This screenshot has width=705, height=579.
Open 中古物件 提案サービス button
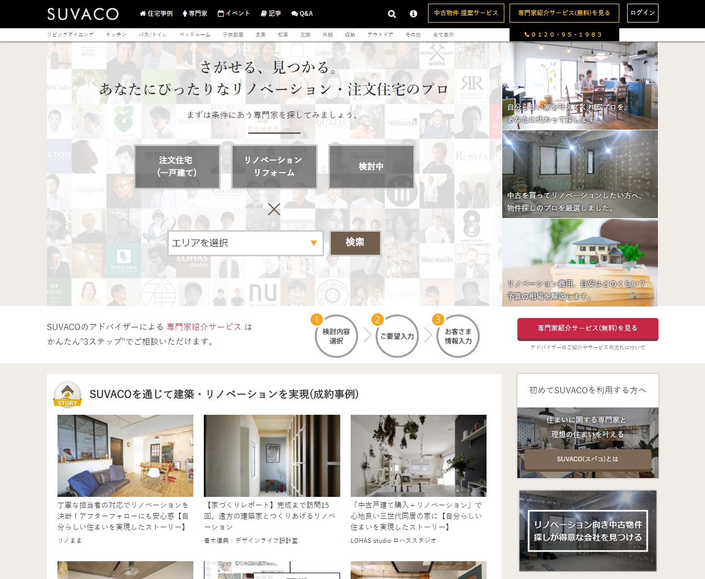(x=466, y=13)
